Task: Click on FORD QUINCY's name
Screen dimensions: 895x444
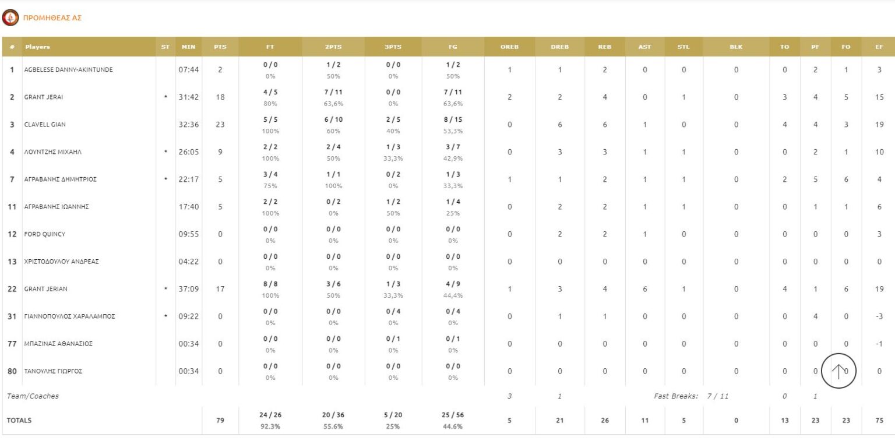Action: 44,234
